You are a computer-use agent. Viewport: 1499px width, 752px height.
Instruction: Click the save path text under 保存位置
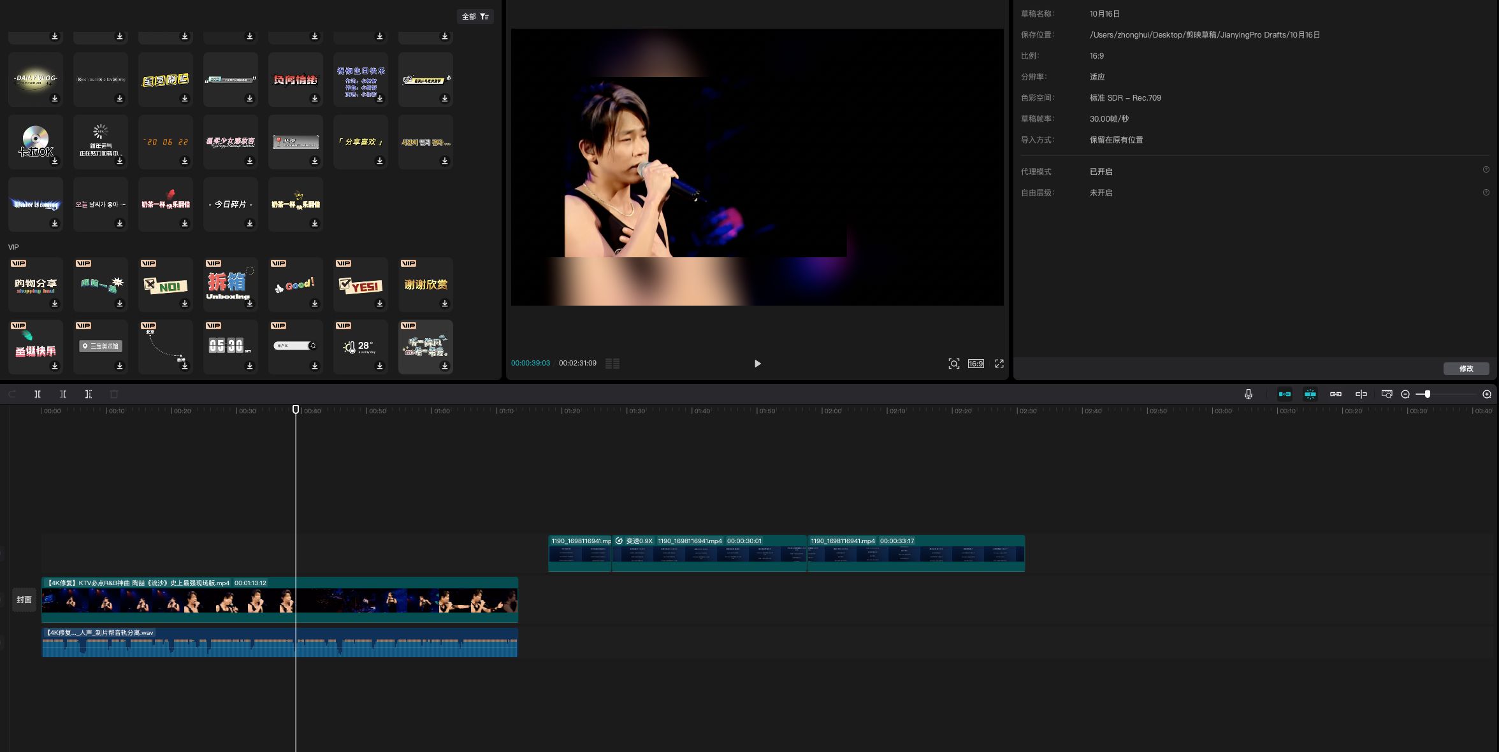[x=1205, y=35]
